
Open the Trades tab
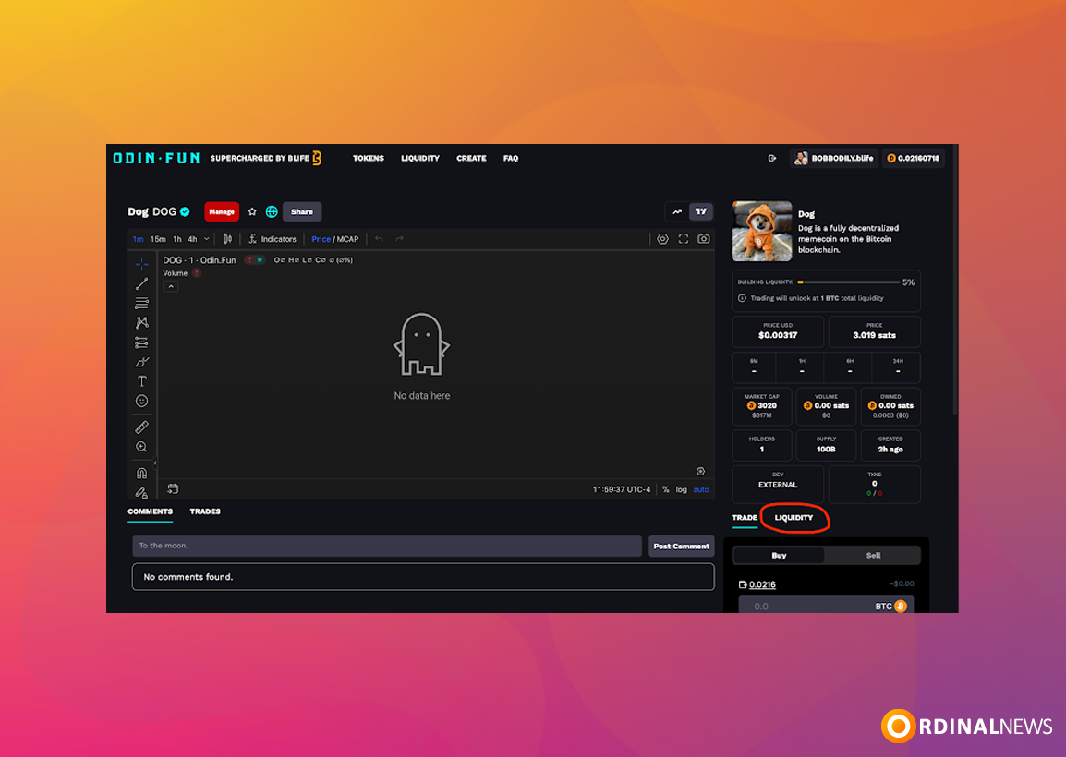tap(205, 511)
